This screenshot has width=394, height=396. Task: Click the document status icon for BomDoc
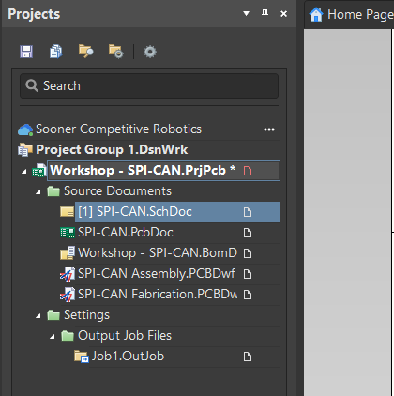pos(248,253)
